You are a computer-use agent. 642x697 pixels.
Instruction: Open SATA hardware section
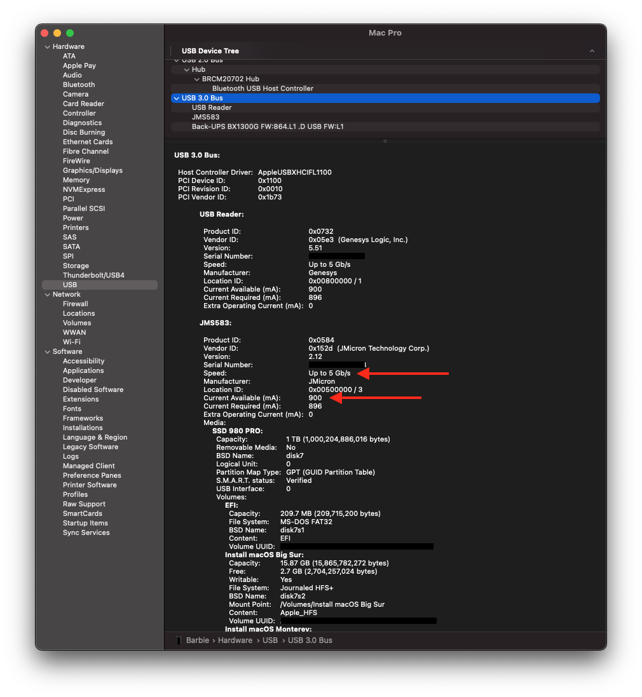coord(71,247)
